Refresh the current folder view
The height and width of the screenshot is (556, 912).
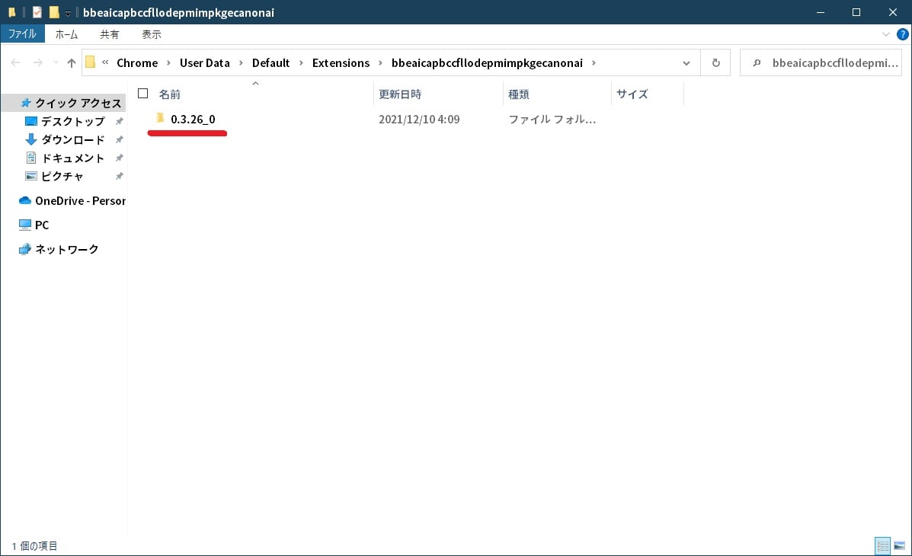(716, 62)
